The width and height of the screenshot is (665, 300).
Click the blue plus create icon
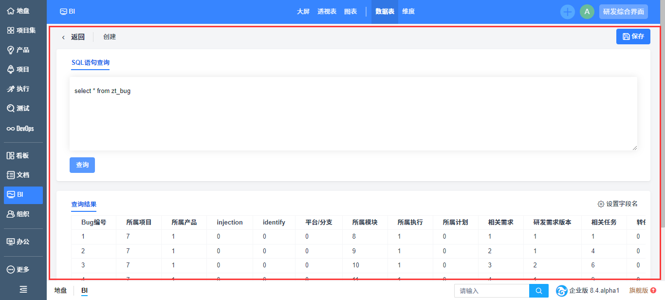(x=567, y=12)
